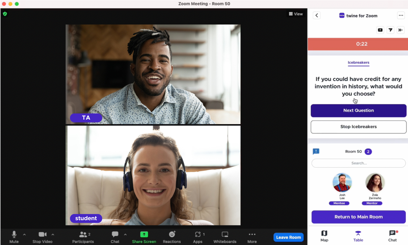Select the Icebreakers tab
This screenshot has height=245, width=408.
pos(359,63)
